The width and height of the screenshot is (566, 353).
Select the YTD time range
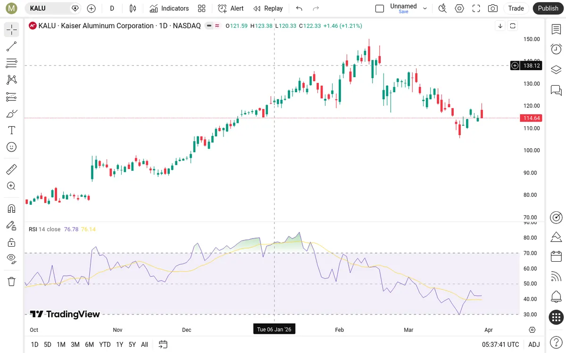[105, 345]
